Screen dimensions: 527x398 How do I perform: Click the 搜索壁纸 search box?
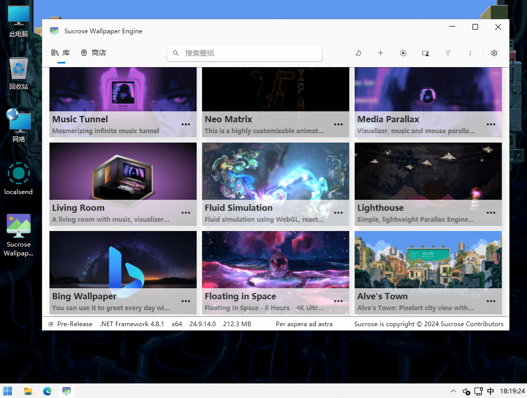[x=245, y=53]
